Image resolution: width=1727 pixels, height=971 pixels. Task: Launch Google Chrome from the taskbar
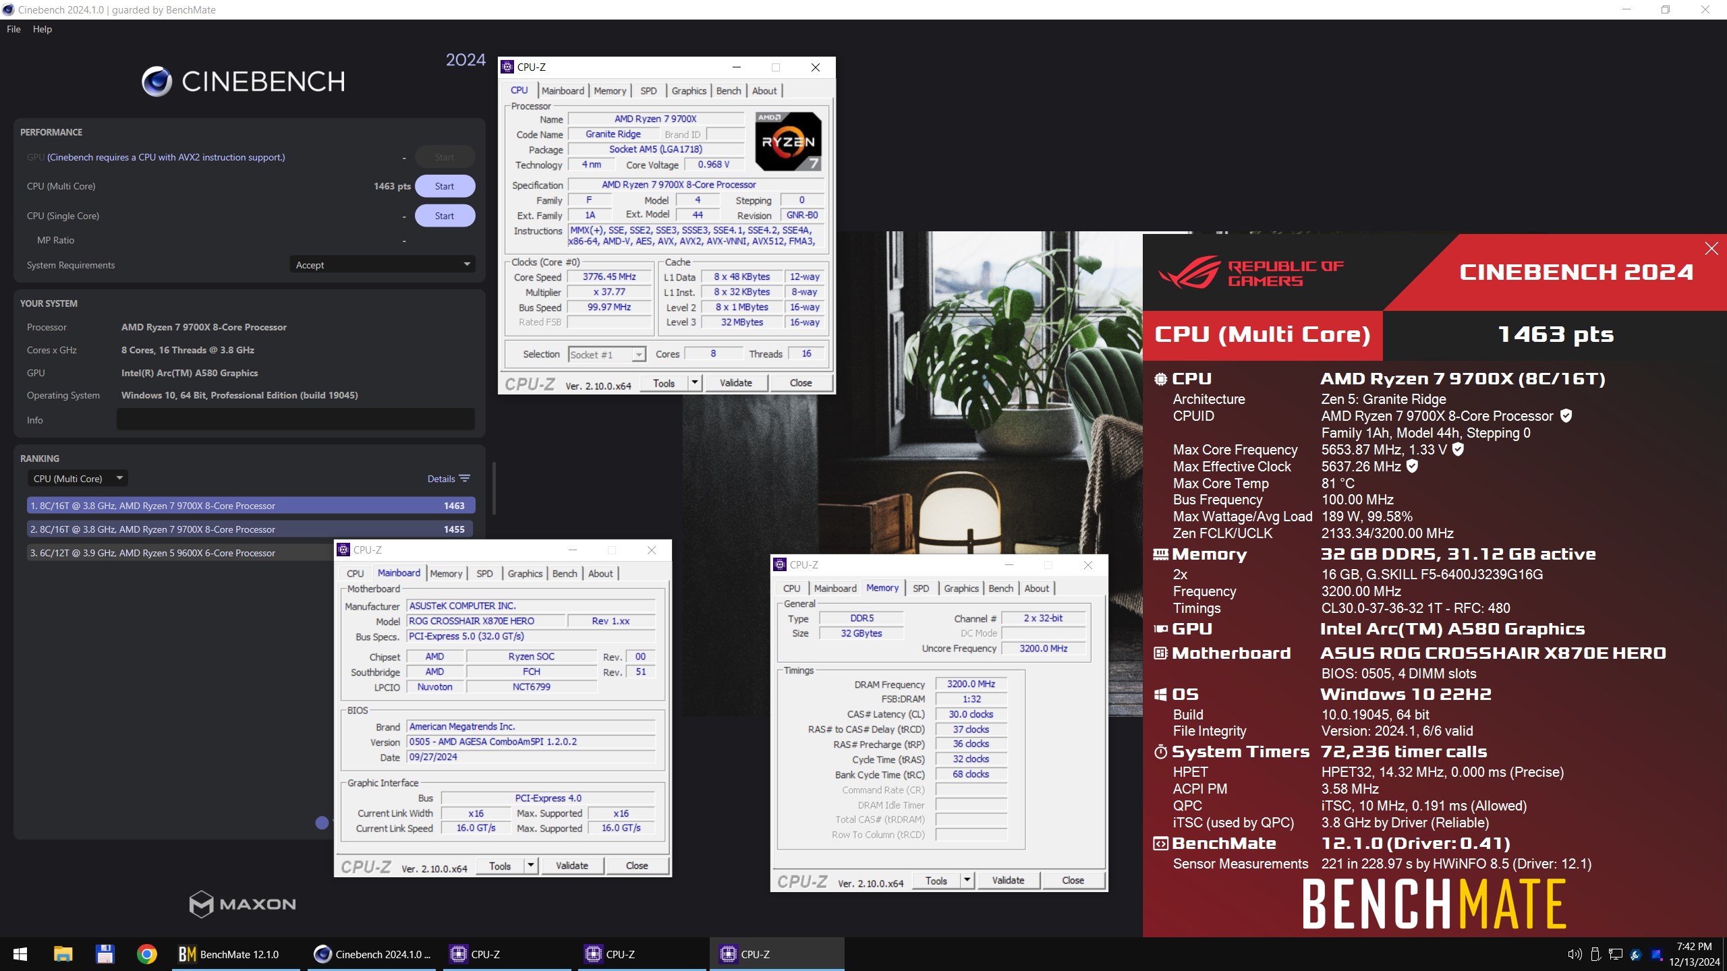tap(146, 954)
